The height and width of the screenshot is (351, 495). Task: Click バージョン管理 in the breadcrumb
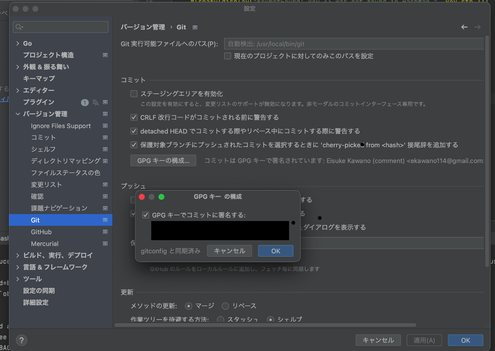[143, 27]
